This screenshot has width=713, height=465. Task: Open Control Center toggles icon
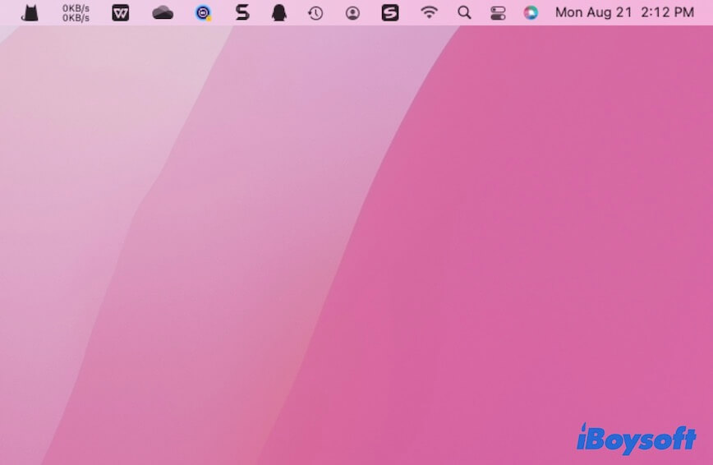[498, 13]
